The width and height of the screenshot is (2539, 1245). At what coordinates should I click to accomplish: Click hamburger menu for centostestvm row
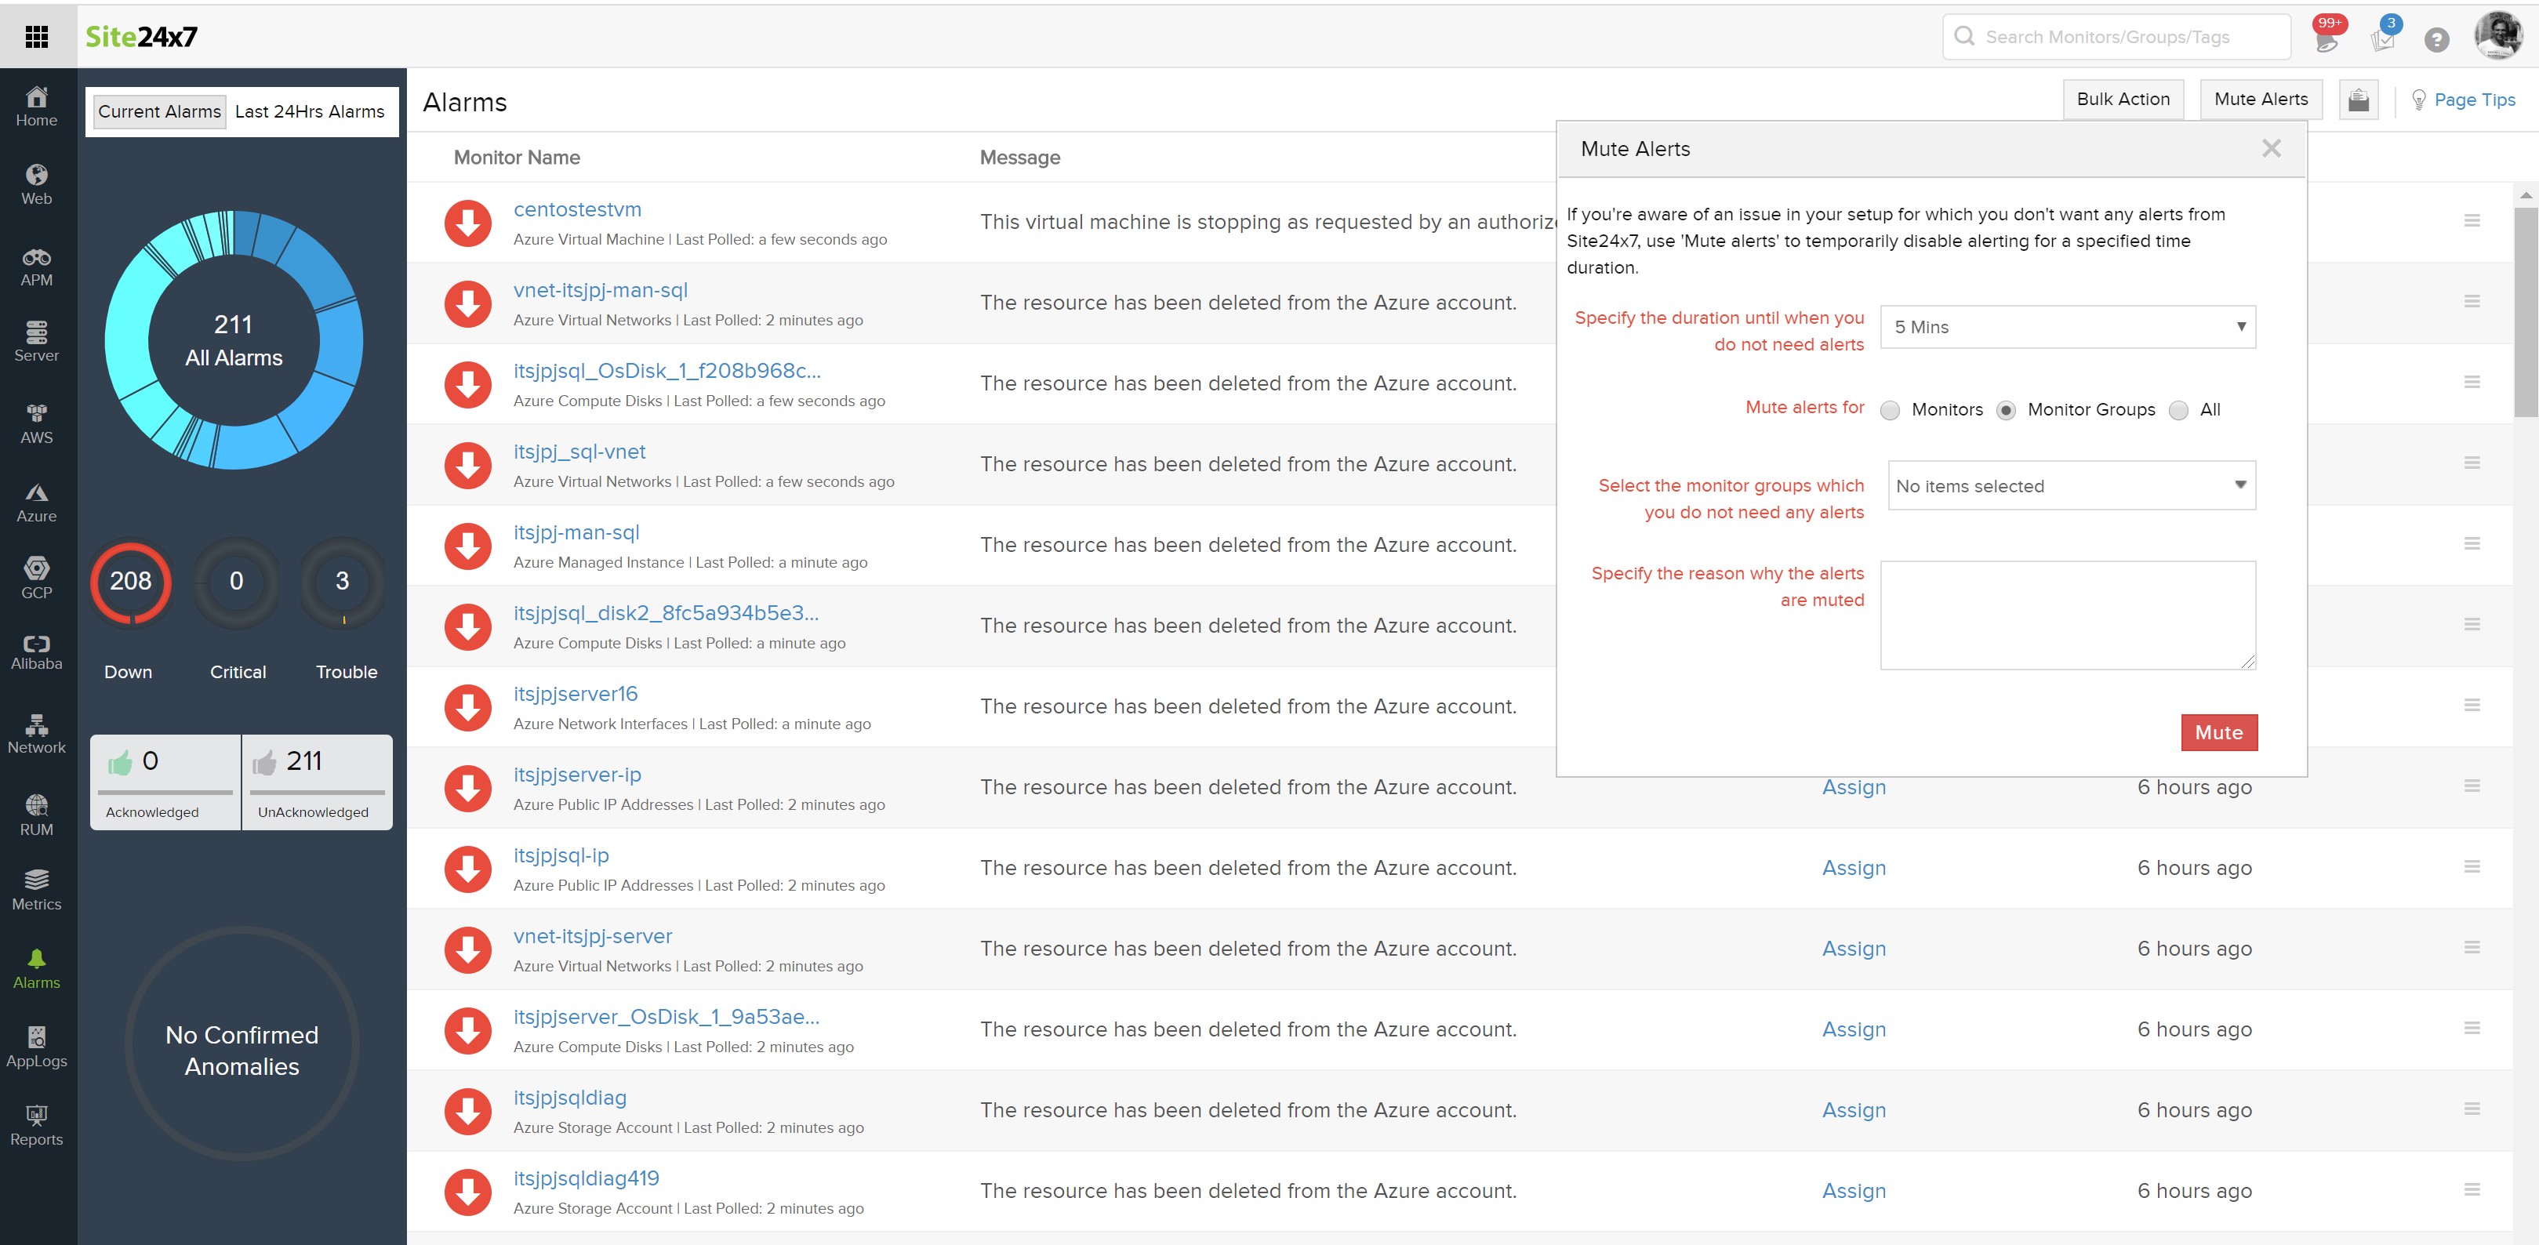(2471, 221)
